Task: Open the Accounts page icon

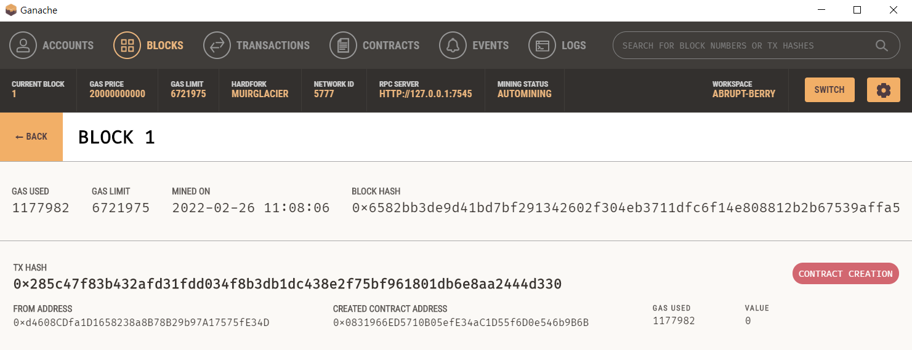Action: 23,46
